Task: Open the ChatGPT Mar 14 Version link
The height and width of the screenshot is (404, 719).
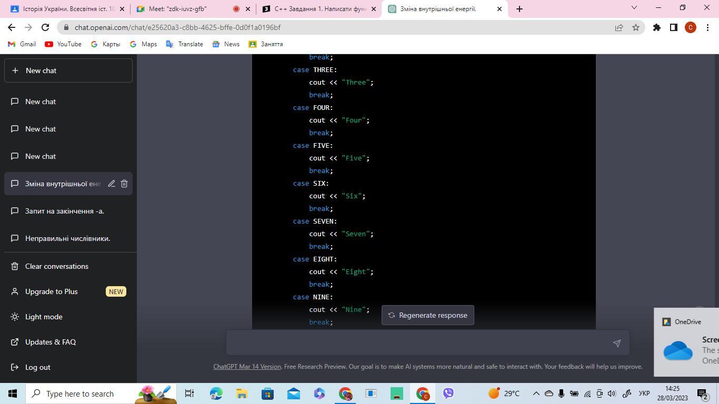Action: click(x=247, y=367)
